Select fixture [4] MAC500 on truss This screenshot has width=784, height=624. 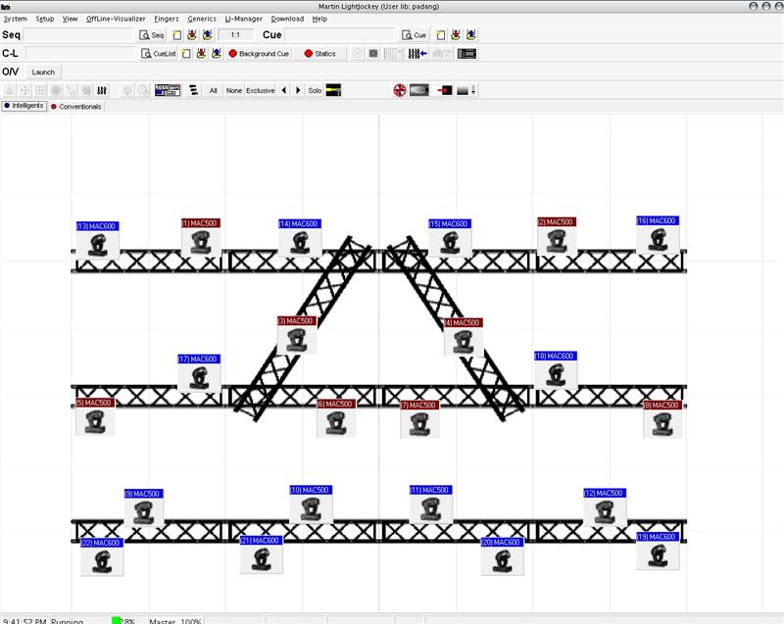[464, 337]
